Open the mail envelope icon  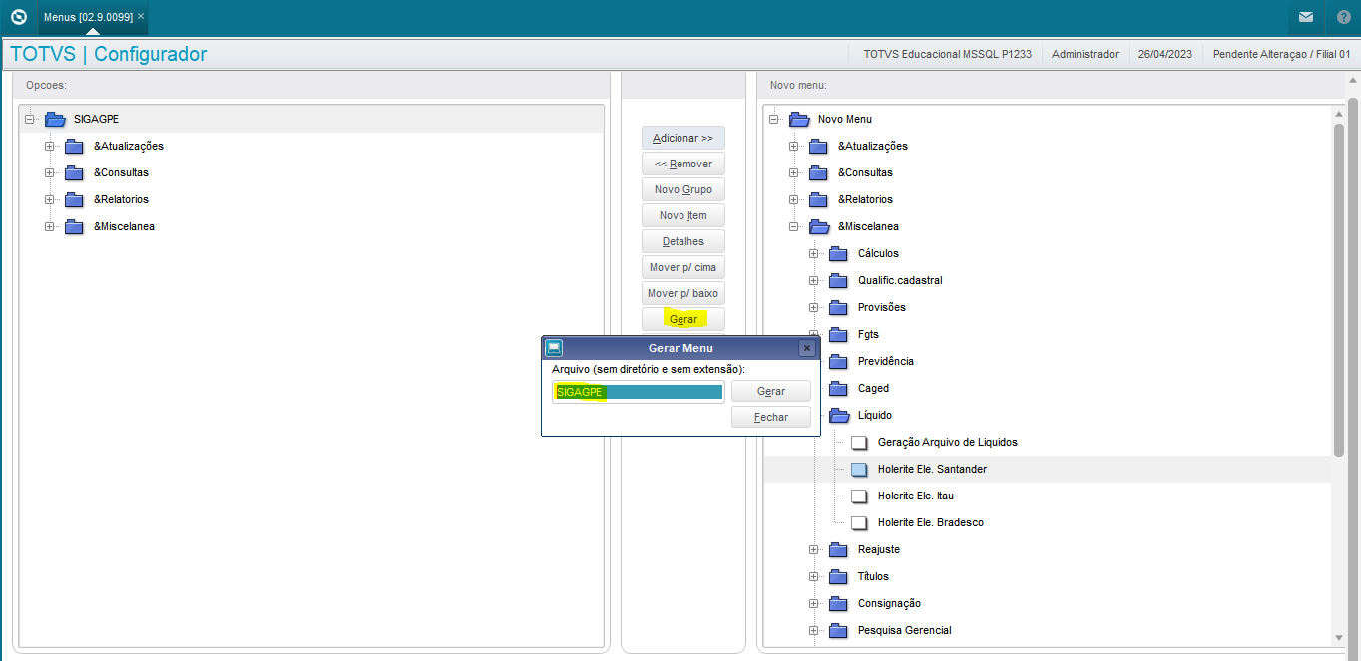point(1305,17)
